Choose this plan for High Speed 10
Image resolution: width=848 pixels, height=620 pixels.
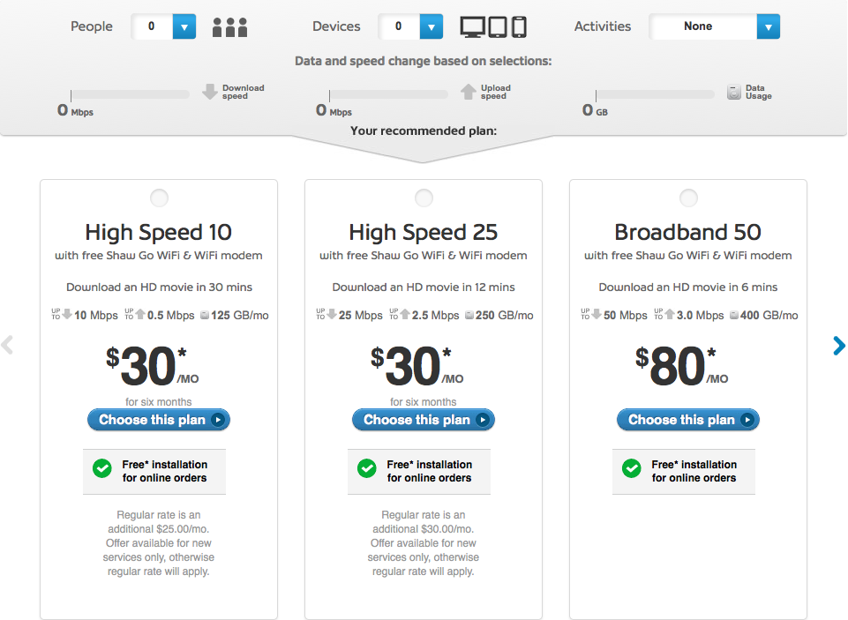[159, 420]
